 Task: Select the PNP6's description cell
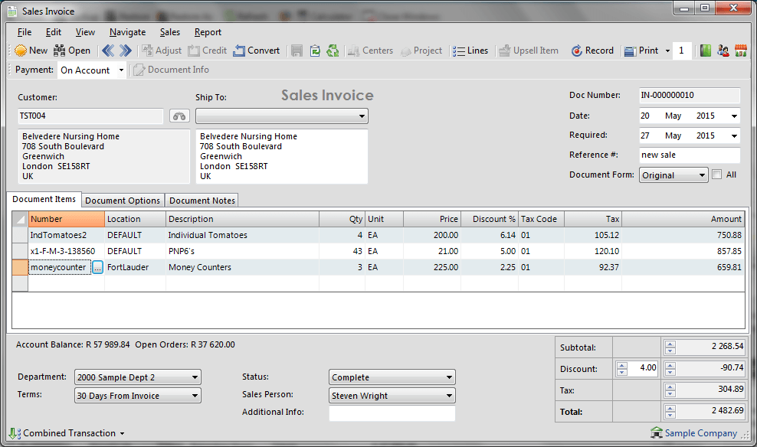click(242, 251)
